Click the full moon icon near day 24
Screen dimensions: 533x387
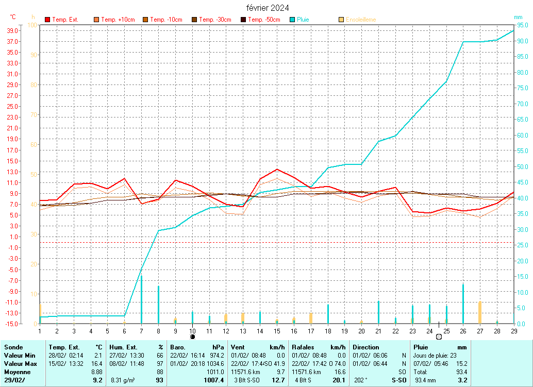coord(439,336)
